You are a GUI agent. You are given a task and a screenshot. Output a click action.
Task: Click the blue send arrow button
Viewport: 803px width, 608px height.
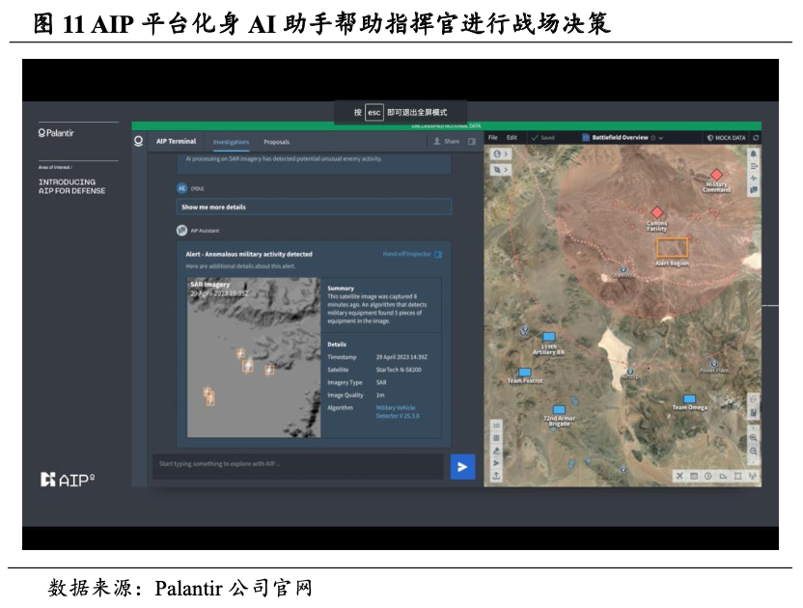pos(462,467)
